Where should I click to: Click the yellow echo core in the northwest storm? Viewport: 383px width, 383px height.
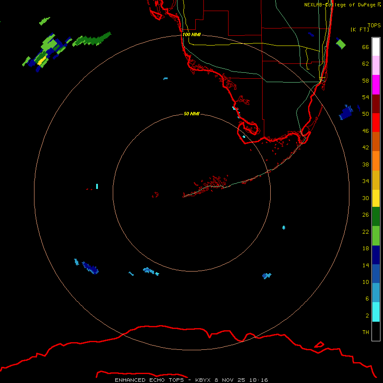click(x=42, y=60)
